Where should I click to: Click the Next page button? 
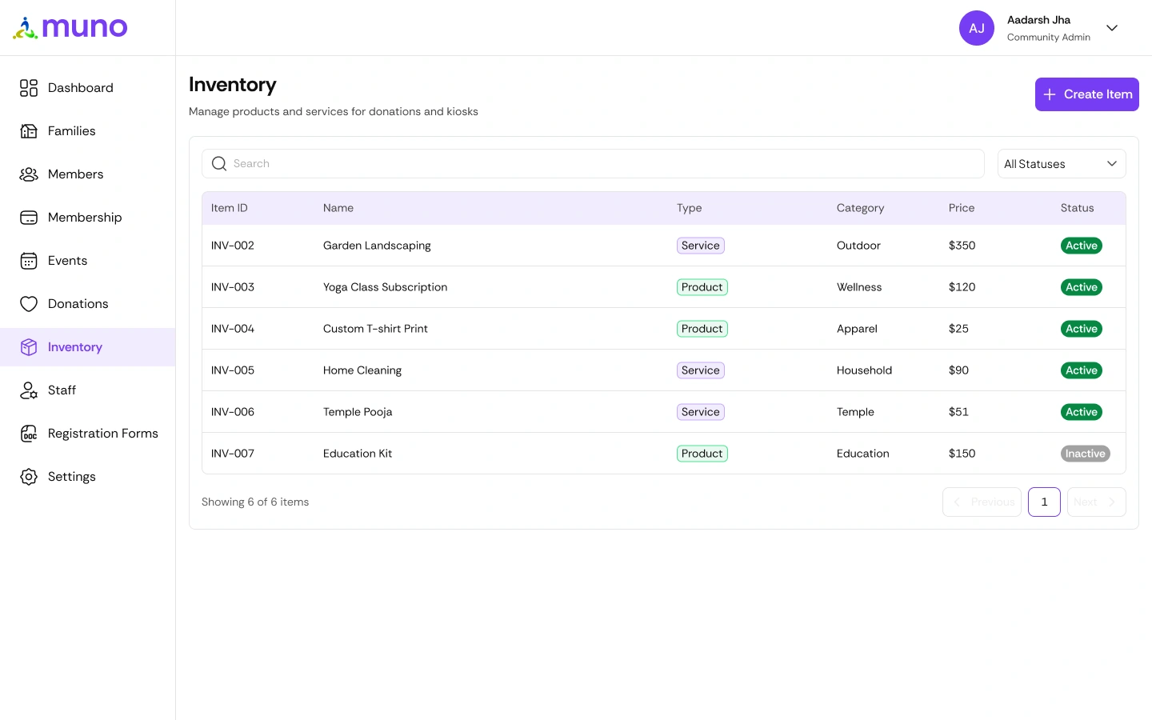click(x=1097, y=502)
